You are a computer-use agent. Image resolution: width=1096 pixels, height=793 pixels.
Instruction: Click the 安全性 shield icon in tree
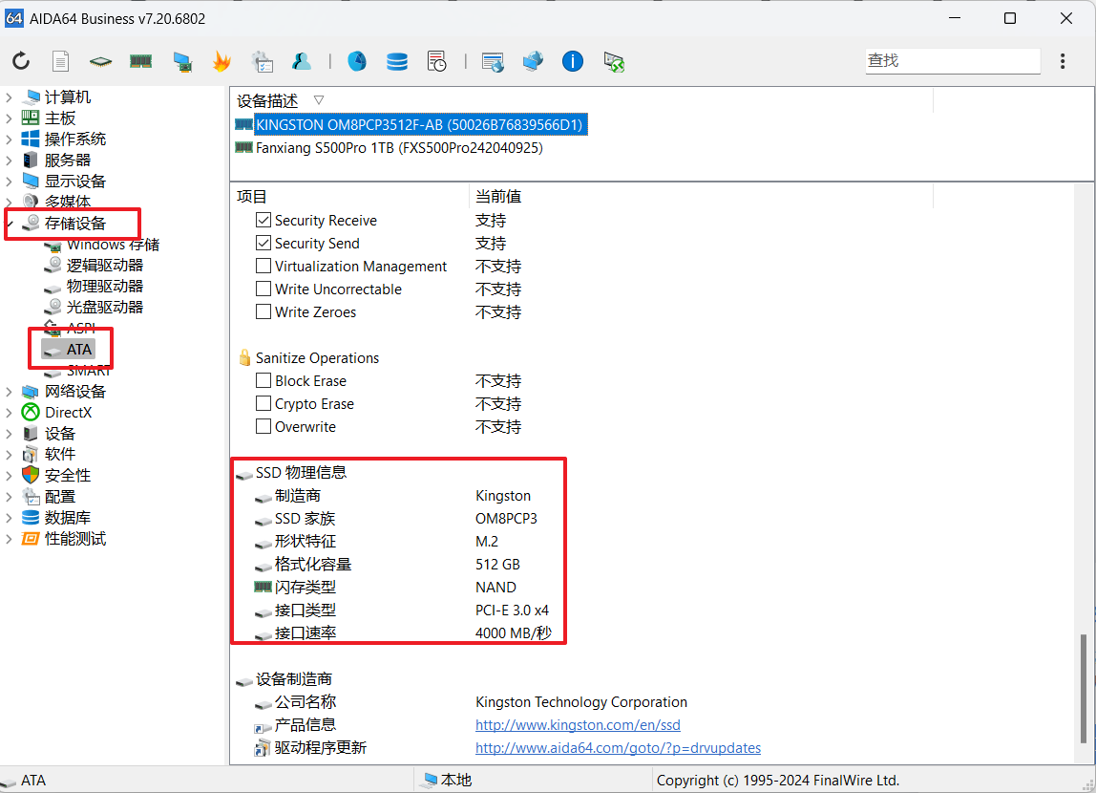coord(31,476)
